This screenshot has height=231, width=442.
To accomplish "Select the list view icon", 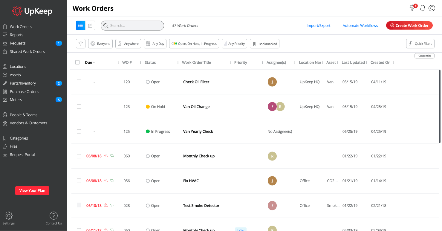I will [x=80, y=26].
